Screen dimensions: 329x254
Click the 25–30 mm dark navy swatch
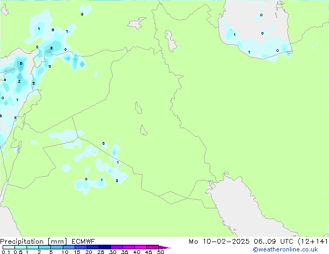point(105,247)
